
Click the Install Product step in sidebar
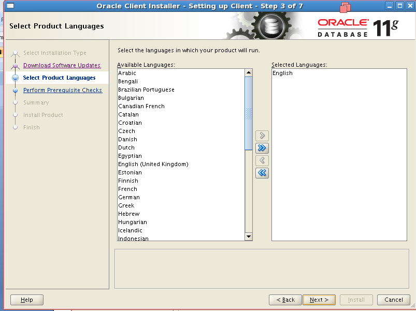click(43, 115)
